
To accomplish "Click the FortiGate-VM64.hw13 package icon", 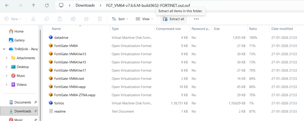I will tap(51, 54).
